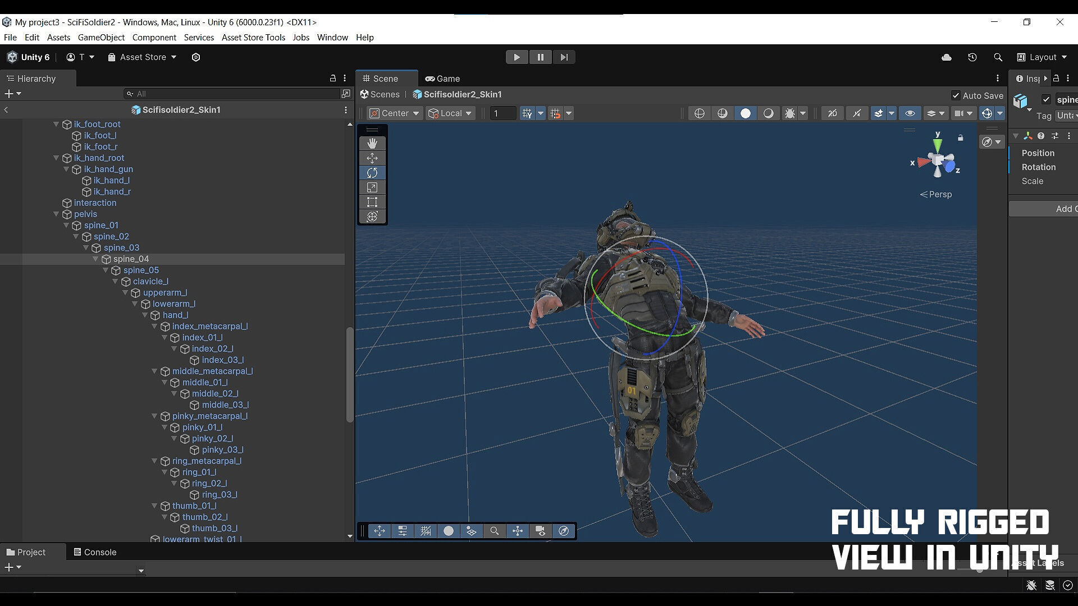Image resolution: width=1078 pixels, height=606 pixels.
Task: Open the draw mode shaded sphere icon
Action: pos(745,113)
